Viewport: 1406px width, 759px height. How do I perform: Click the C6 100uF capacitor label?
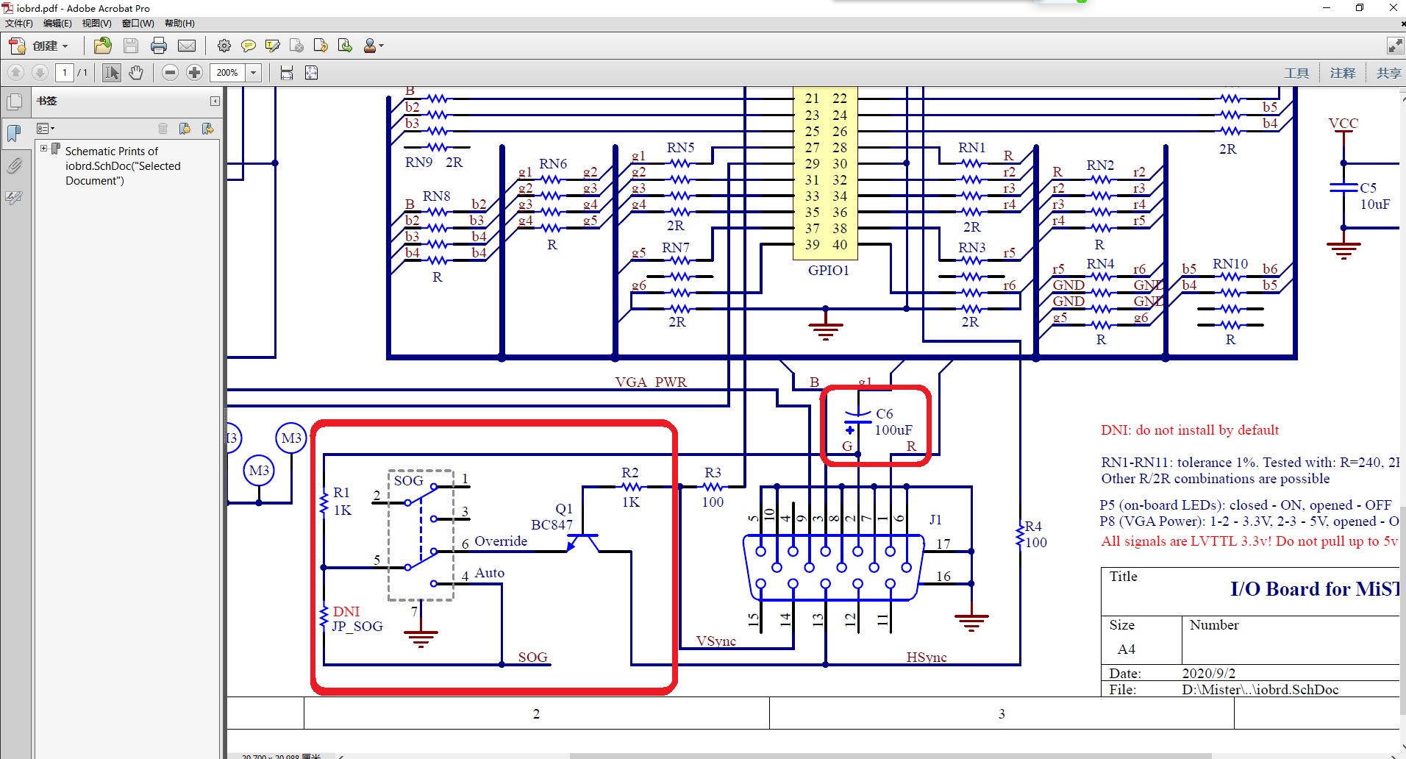(x=893, y=422)
